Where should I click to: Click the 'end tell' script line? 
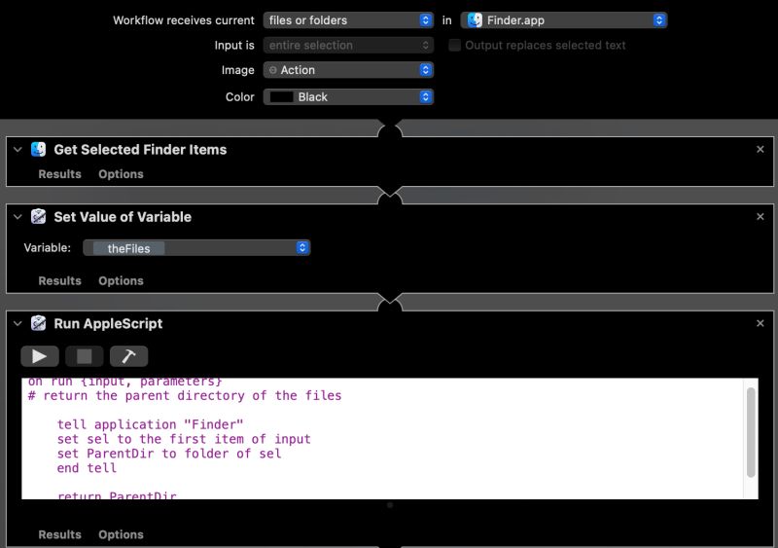[x=87, y=468]
